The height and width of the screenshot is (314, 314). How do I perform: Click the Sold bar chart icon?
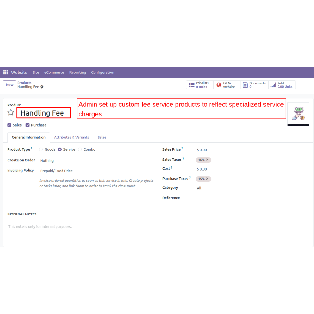(x=273, y=85)
